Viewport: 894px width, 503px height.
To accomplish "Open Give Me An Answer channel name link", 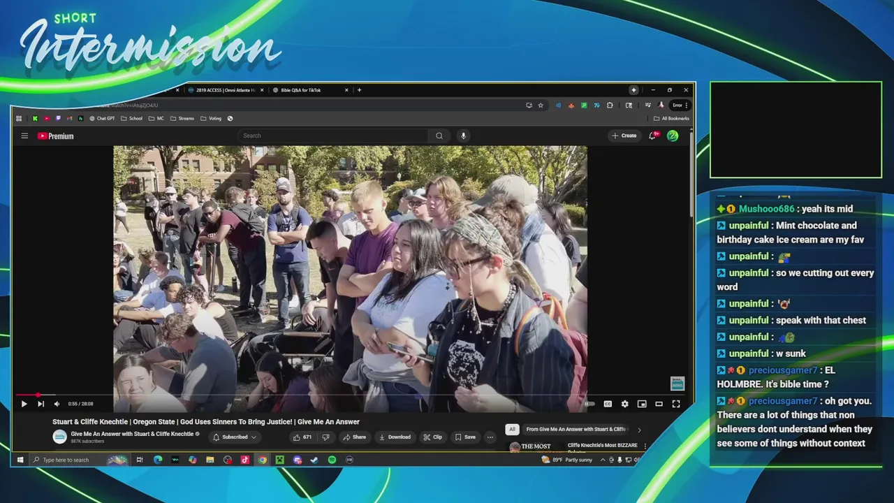I will 132,434.
